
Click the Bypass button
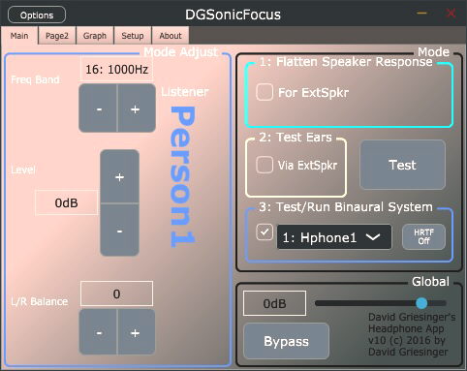click(287, 341)
